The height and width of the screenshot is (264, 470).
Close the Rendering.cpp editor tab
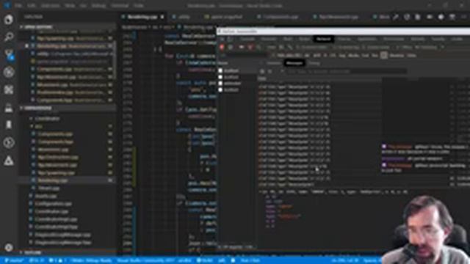pos(162,17)
